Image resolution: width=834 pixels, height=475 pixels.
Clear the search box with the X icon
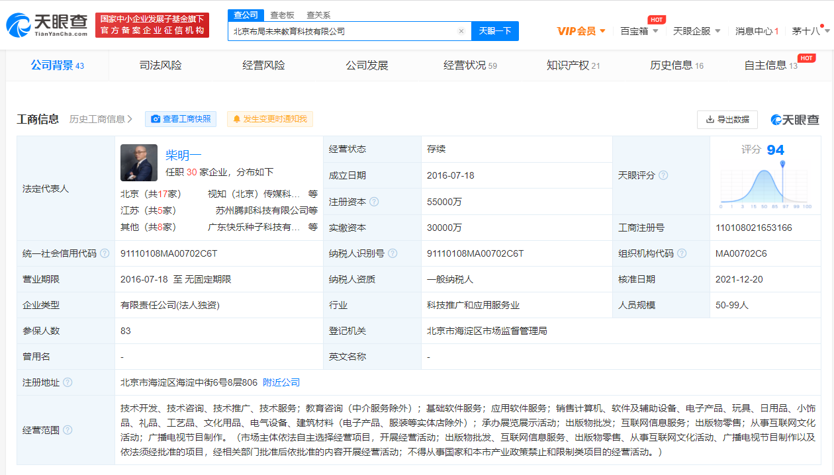[x=461, y=31]
